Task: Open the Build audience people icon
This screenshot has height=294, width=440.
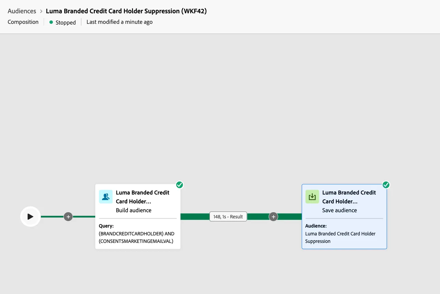Action: [x=106, y=197]
